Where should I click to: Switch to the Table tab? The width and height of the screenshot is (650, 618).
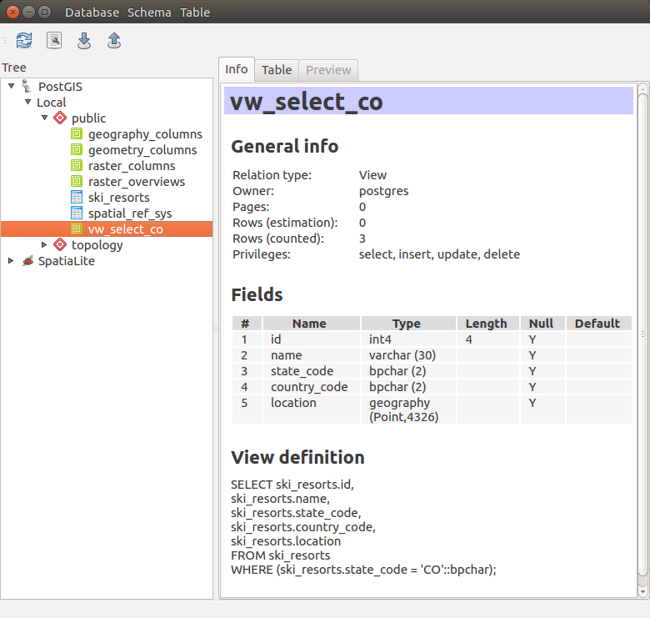click(x=277, y=70)
